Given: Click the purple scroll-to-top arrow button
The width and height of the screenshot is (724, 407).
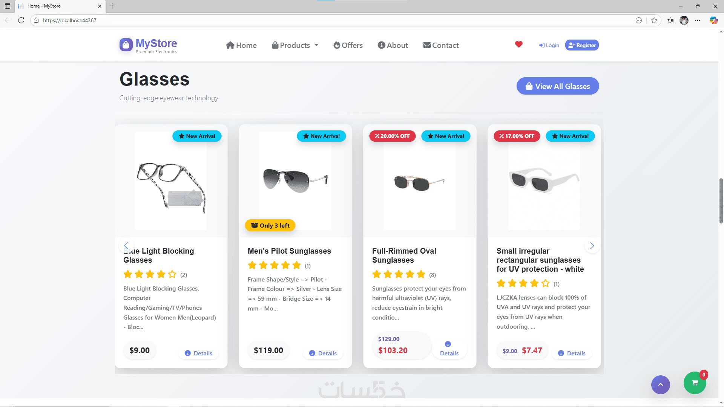Looking at the screenshot, I should pyautogui.click(x=661, y=385).
